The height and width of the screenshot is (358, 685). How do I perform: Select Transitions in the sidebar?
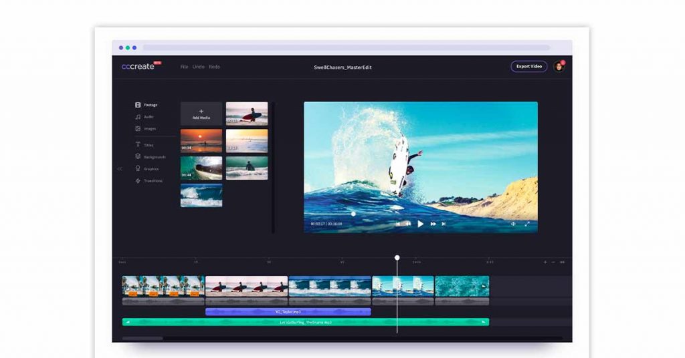coord(138,181)
